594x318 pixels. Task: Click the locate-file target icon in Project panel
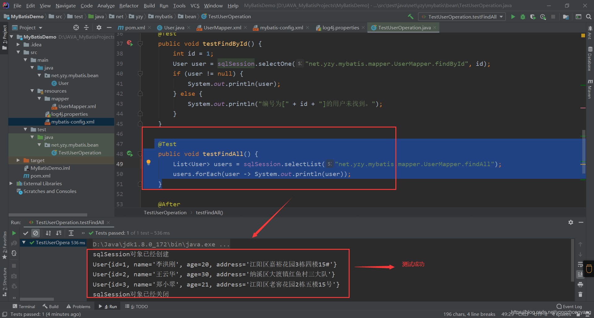pos(76,27)
